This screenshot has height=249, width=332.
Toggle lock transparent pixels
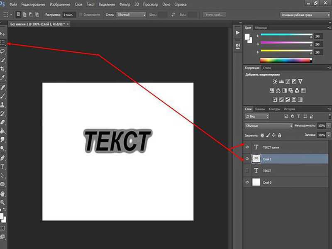tap(262, 135)
